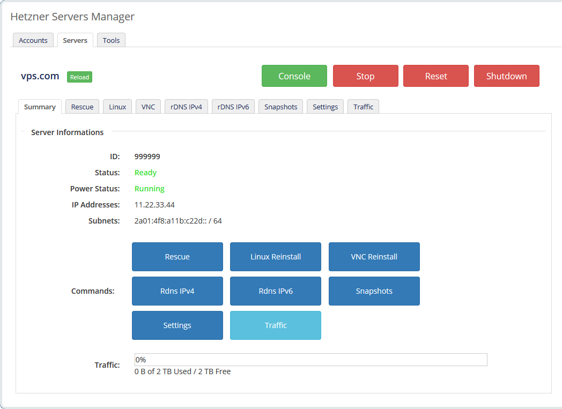Open the Linux tab
This screenshot has height=409, width=562.
pyautogui.click(x=117, y=106)
